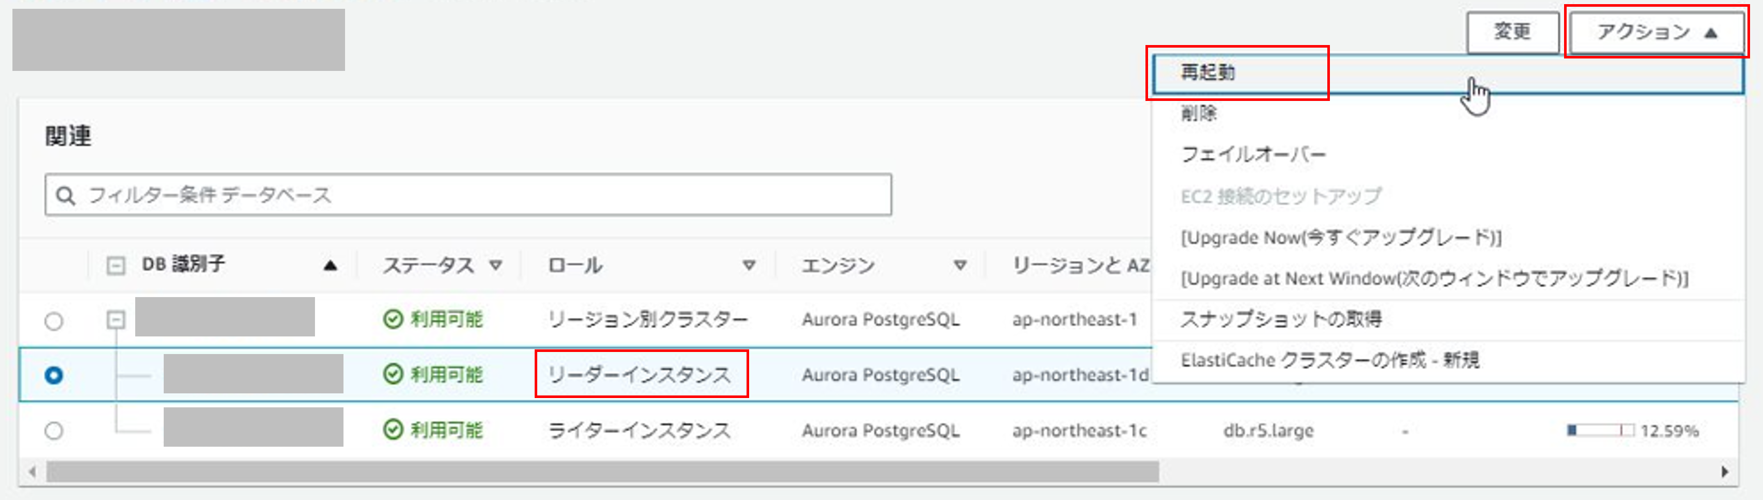Select radio button for reader instance row

53,375
